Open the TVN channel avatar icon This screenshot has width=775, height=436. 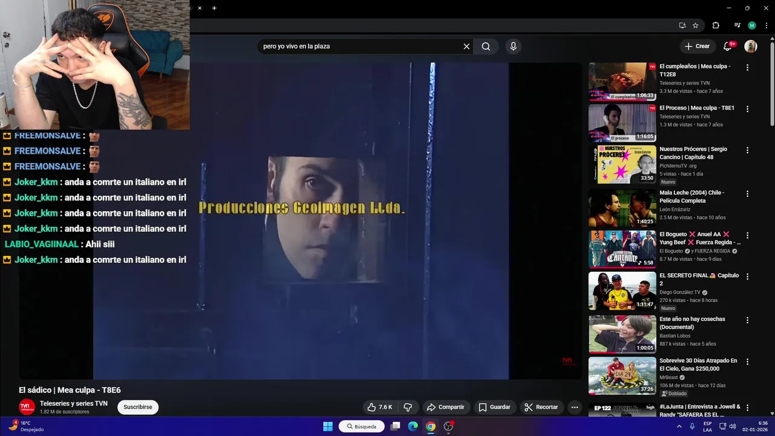tap(27, 407)
